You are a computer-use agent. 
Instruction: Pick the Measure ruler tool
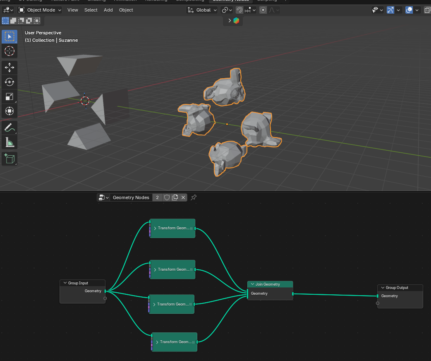(x=10, y=142)
